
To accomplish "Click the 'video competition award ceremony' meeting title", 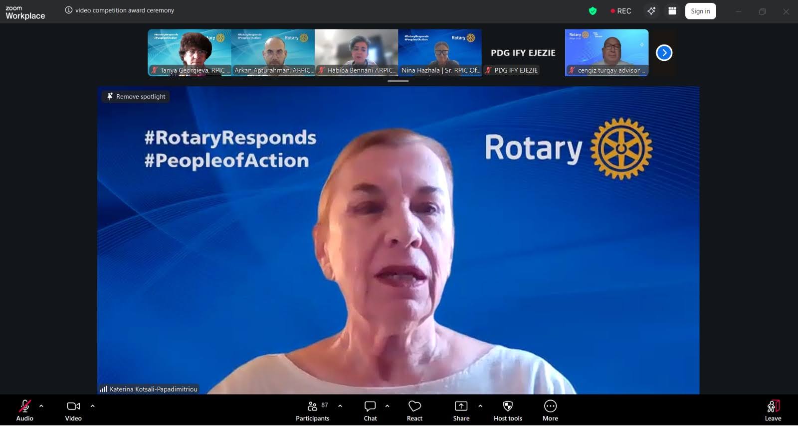I will (125, 10).
